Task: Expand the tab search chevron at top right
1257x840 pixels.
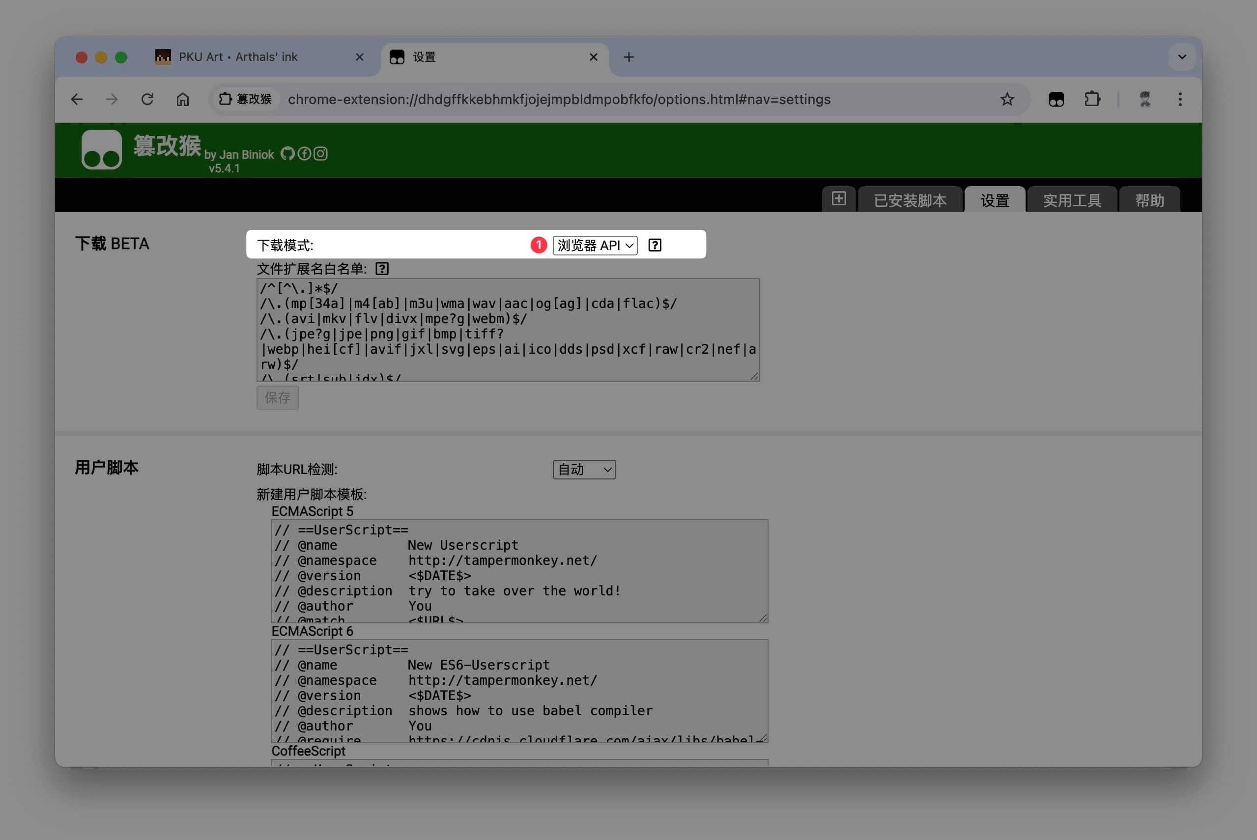Action: tap(1181, 57)
